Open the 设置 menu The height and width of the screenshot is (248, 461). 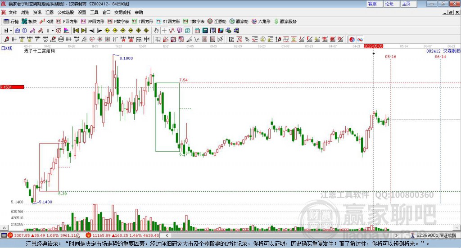pyautogui.click(x=82, y=12)
